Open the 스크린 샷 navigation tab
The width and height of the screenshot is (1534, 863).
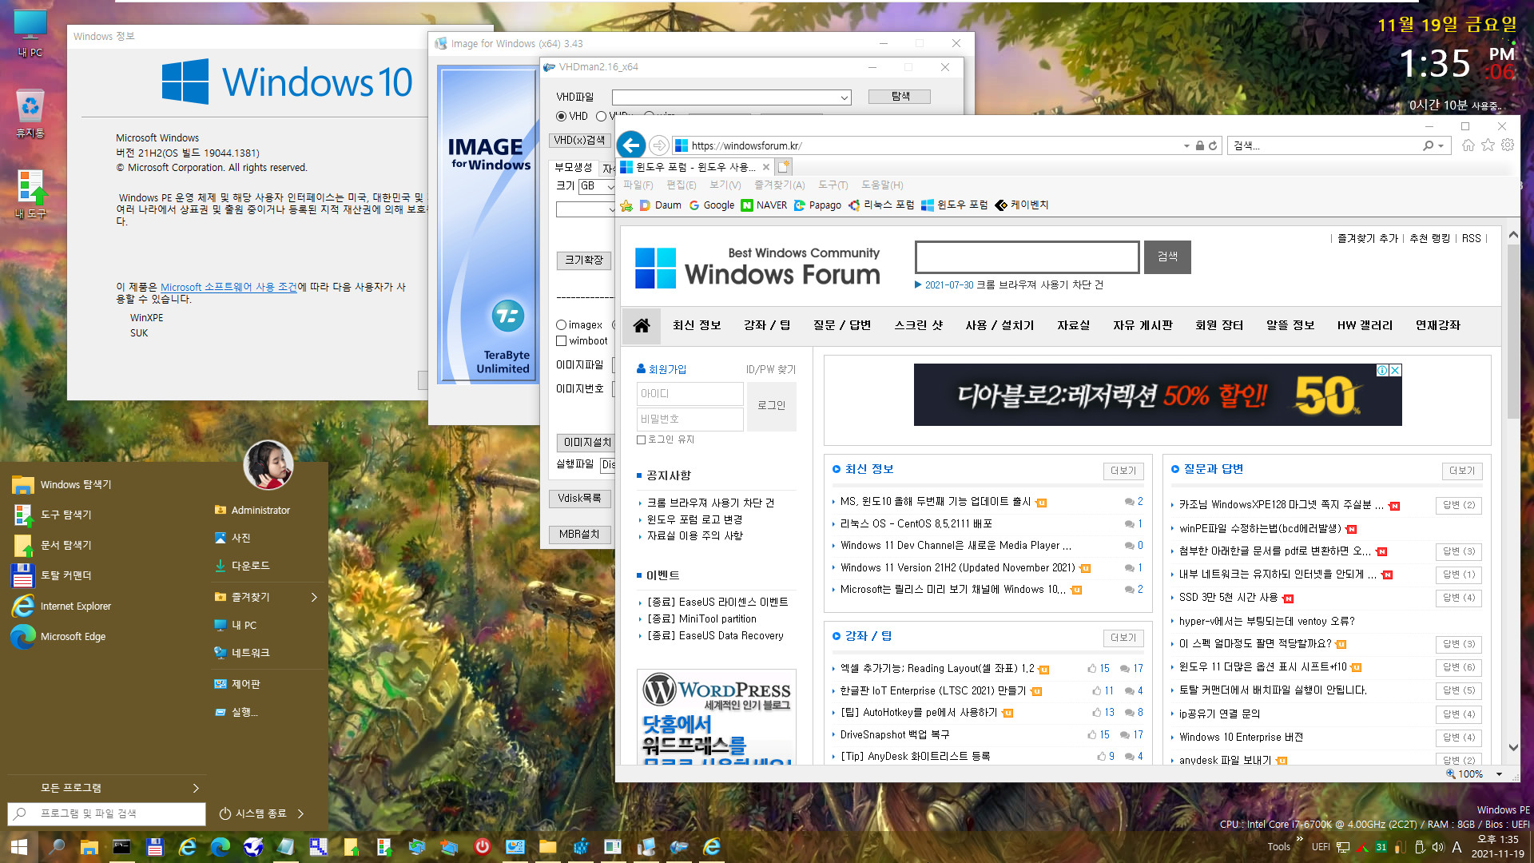pyautogui.click(x=918, y=325)
